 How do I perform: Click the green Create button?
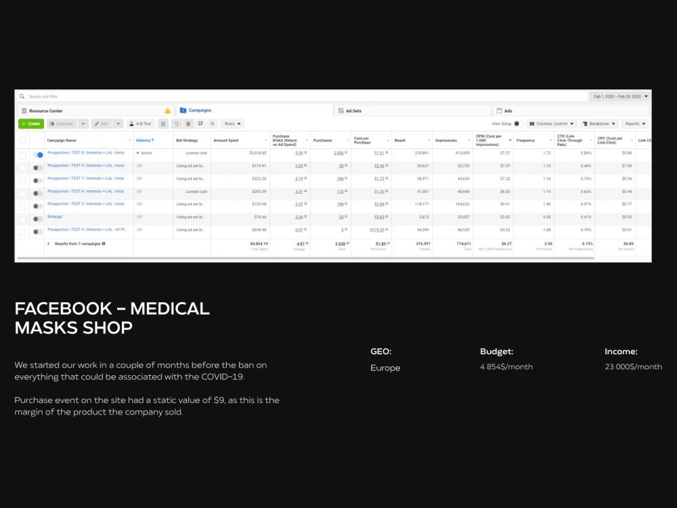31,124
